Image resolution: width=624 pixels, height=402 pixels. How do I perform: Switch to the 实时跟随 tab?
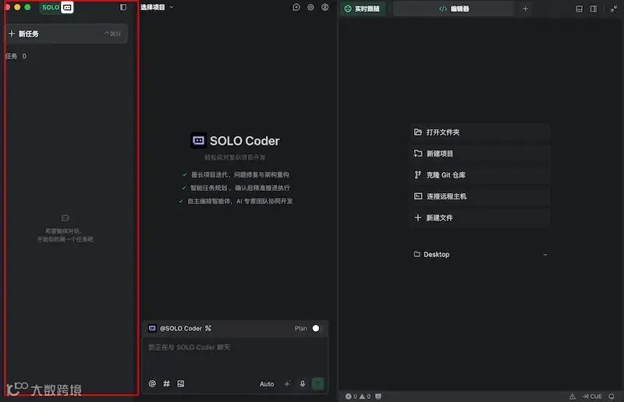[362, 9]
